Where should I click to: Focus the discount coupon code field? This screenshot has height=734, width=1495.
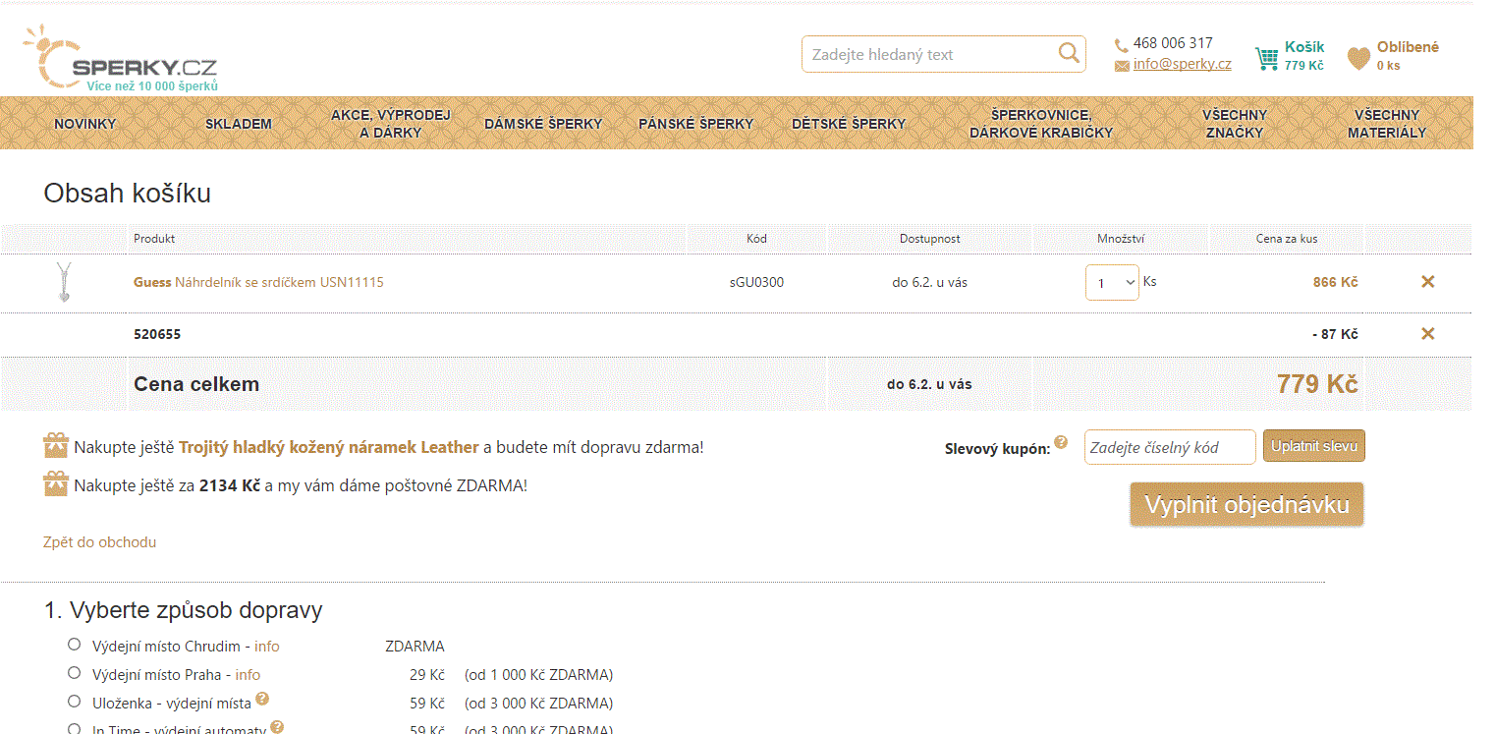[x=1170, y=447]
